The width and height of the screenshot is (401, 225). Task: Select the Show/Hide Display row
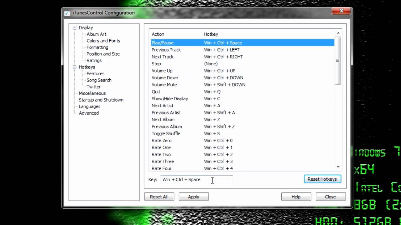tap(243, 98)
